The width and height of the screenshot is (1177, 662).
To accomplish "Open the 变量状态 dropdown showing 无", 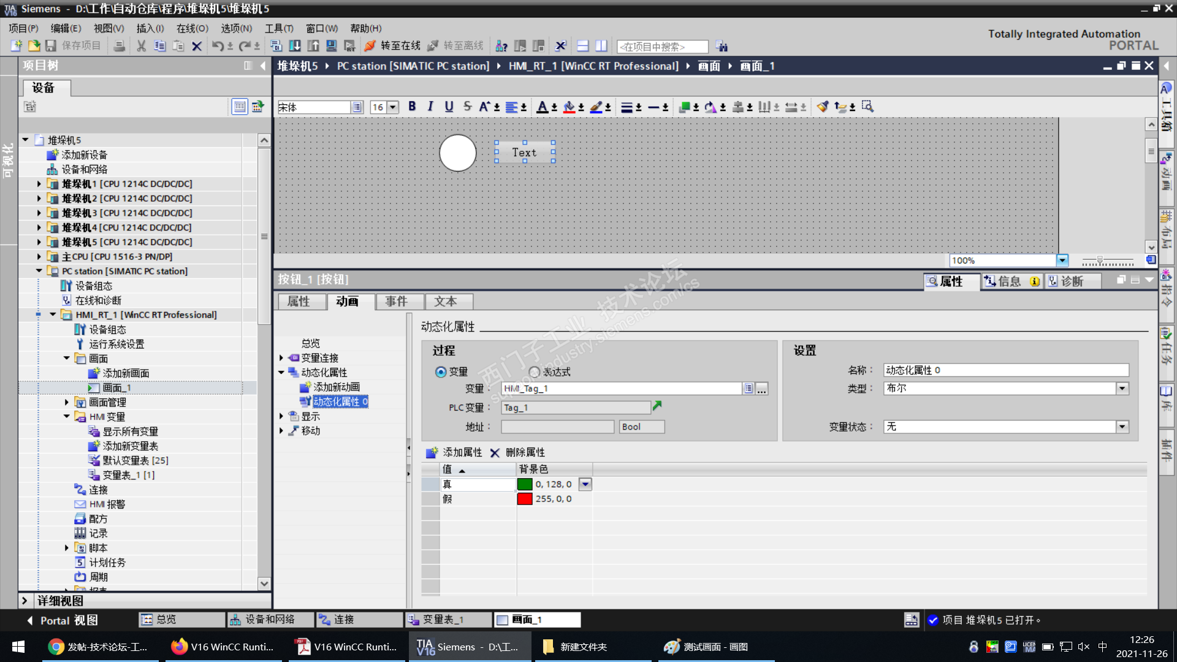I will 1122,427.
